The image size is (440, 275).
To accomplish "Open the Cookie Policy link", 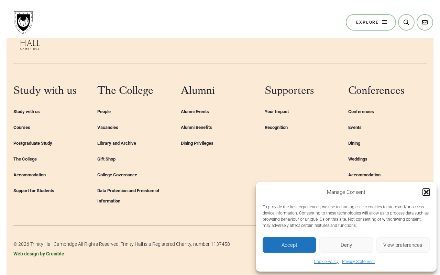I will click(326, 262).
